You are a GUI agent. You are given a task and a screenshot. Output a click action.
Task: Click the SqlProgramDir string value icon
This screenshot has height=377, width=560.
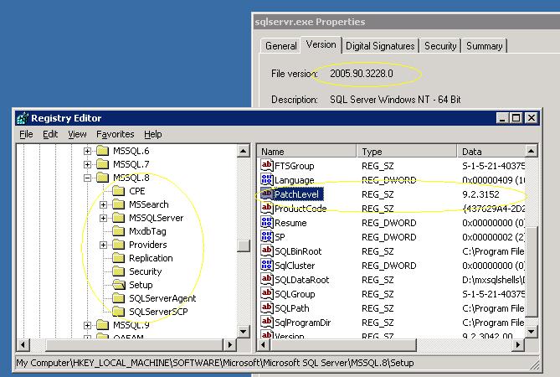click(267, 323)
